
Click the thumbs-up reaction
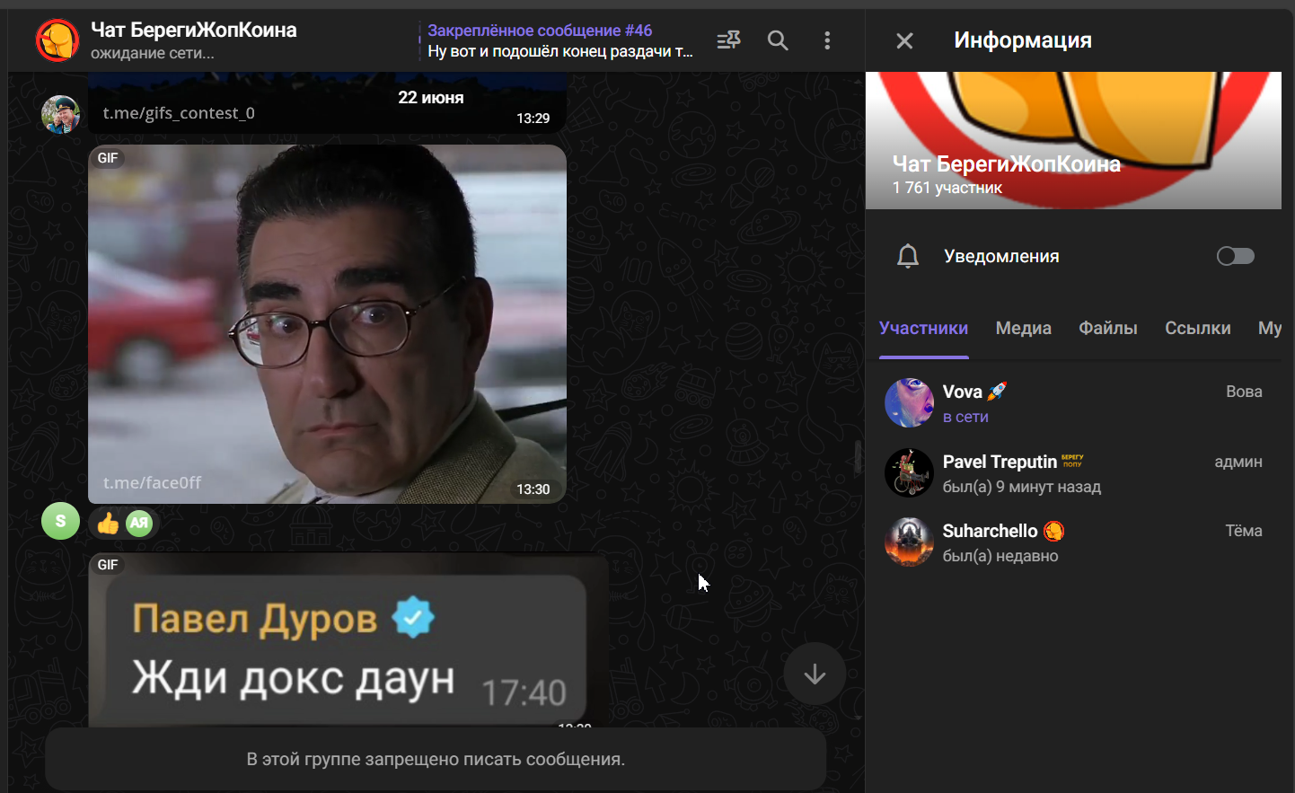[108, 524]
